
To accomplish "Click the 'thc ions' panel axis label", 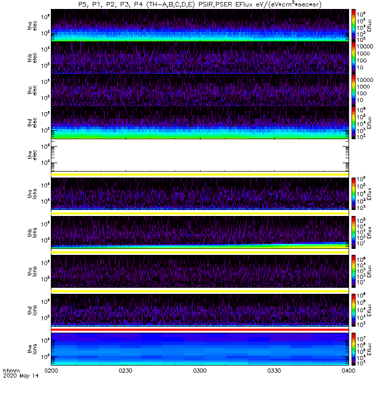I will tap(32, 271).
